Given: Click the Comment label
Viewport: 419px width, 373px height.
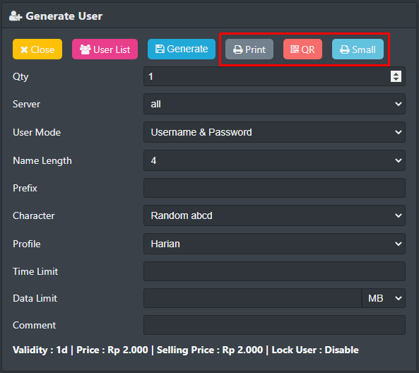Looking at the screenshot, I should coord(34,325).
